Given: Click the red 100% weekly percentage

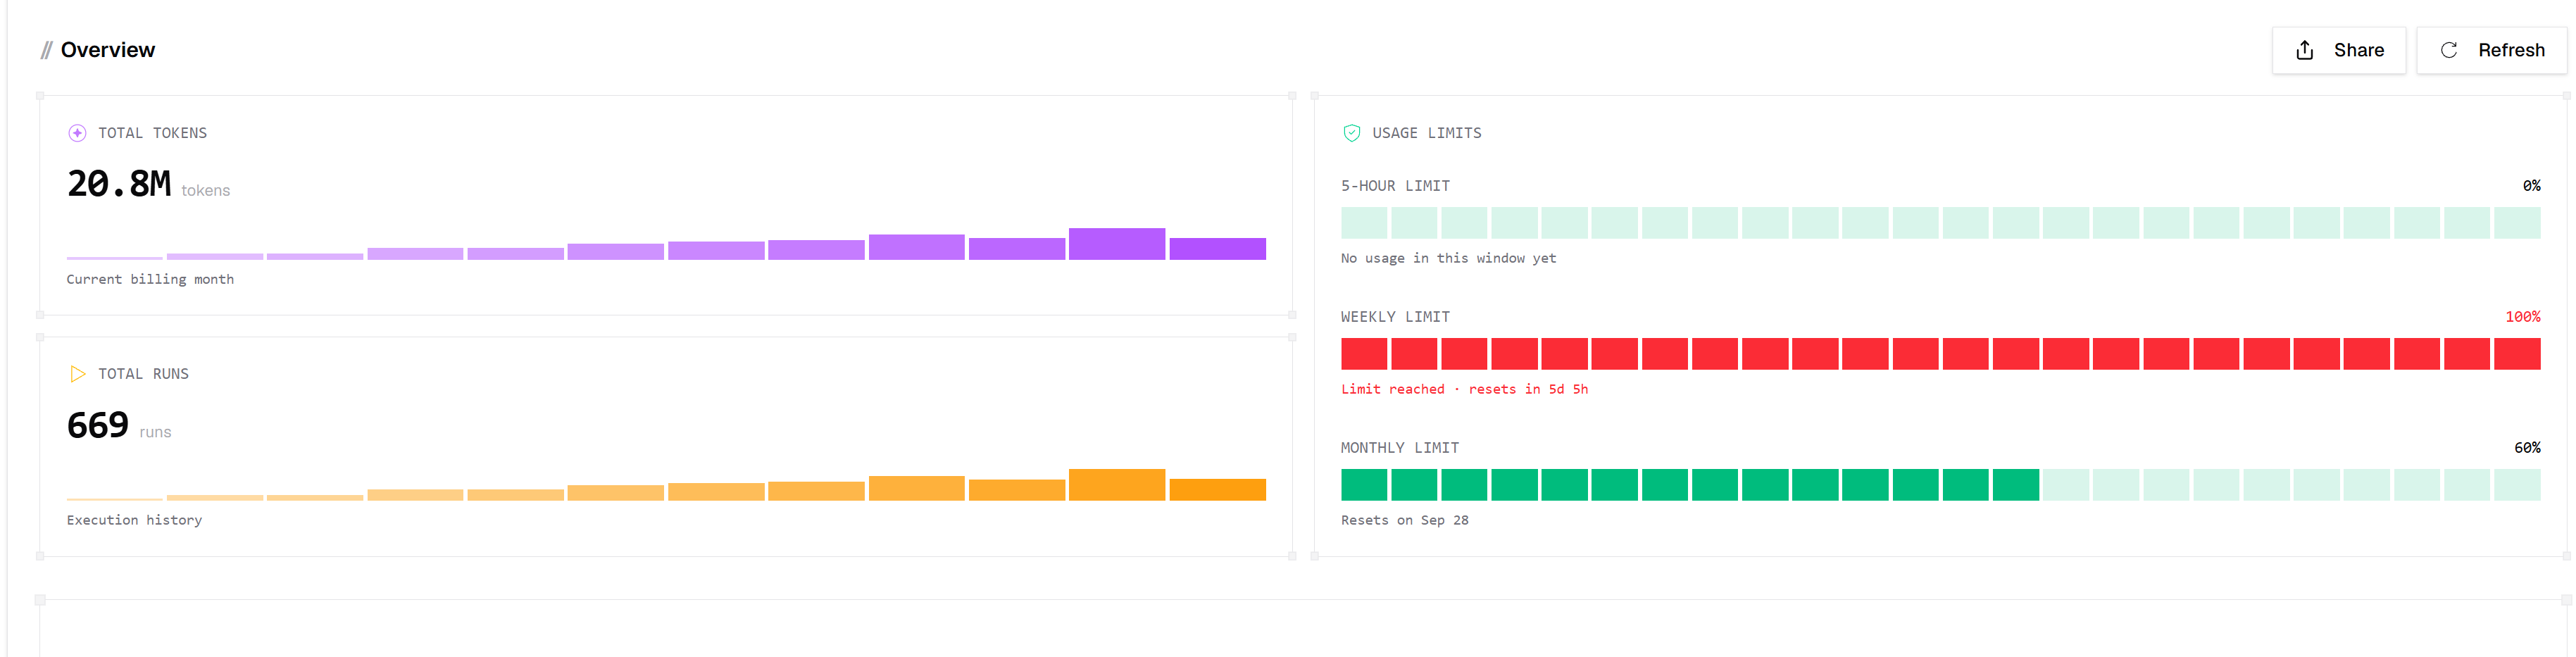Looking at the screenshot, I should pos(2522,317).
